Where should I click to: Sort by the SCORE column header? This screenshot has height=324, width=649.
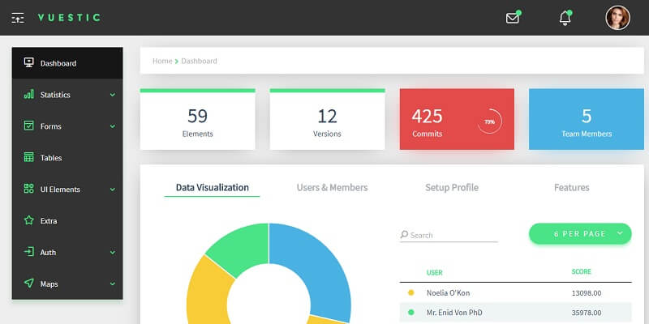pyautogui.click(x=581, y=271)
